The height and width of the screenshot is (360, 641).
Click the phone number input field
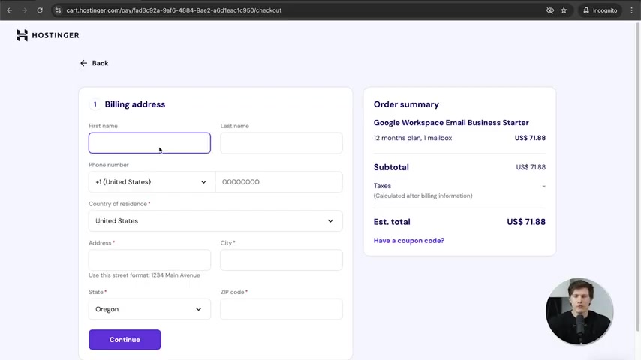click(278, 181)
